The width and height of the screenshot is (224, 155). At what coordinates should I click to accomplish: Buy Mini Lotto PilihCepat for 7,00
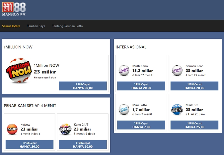141,125
